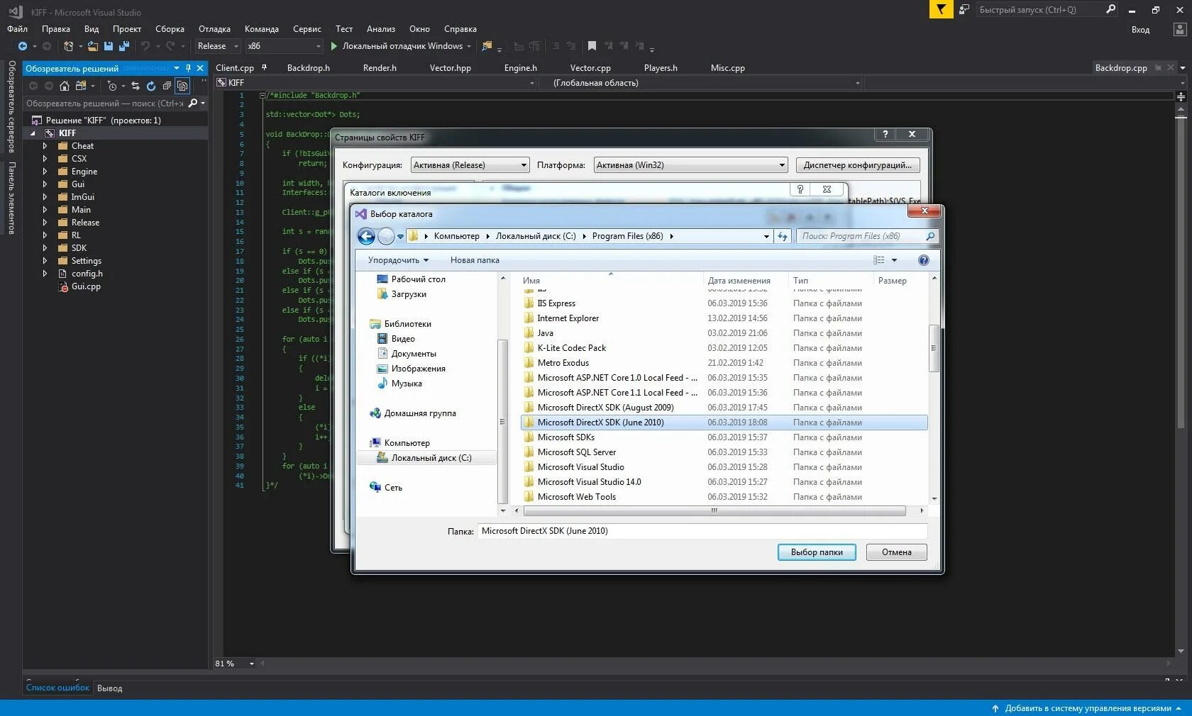Open the Отладка menu
This screenshot has width=1192, height=716.
(214, 29)
